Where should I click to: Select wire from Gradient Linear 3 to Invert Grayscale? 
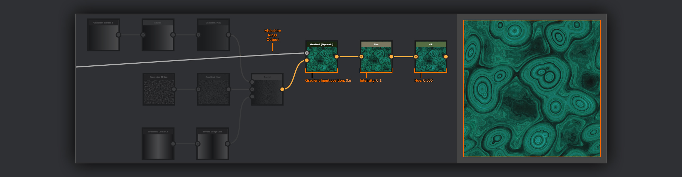pyautogui.click(x=185, y=144)
